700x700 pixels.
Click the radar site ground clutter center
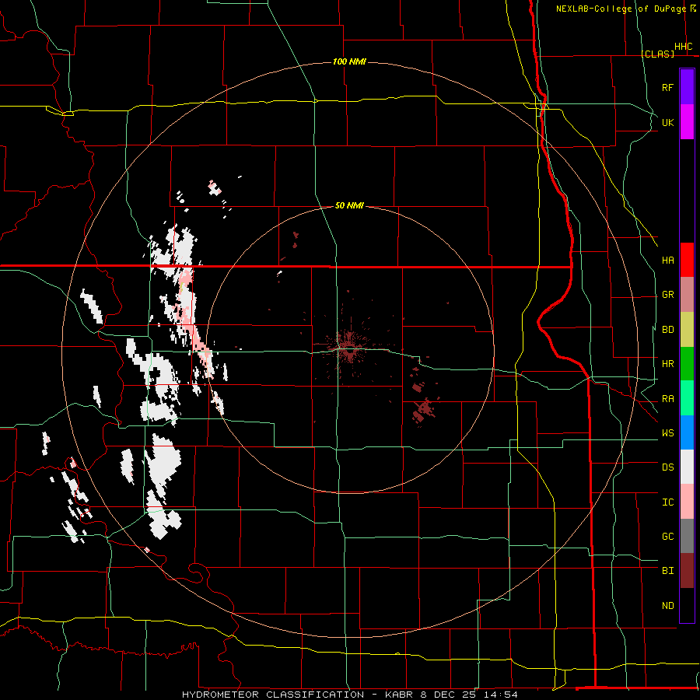pos(348,348)
